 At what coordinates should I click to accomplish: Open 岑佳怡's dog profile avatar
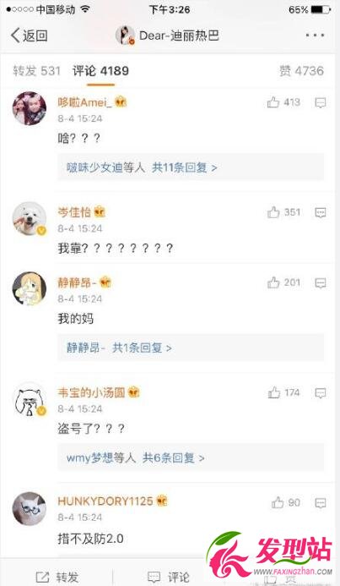point(30,219)
